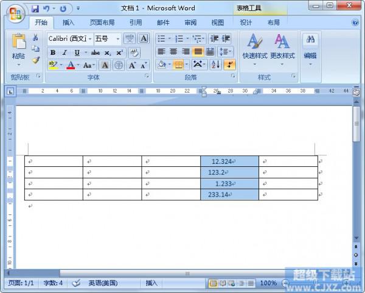Open the font size dropdown
365x293 pixels.
point(118,39)
